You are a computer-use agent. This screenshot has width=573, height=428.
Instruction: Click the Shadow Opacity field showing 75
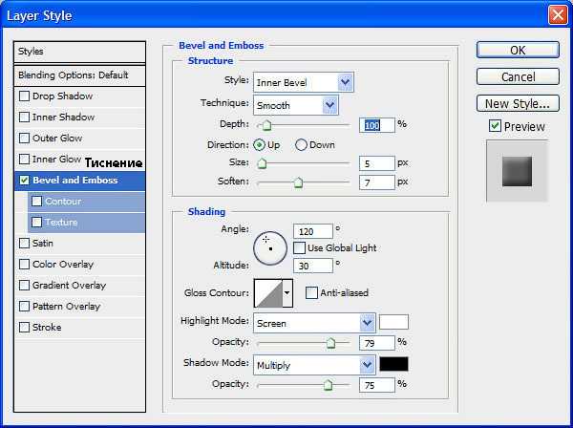[x=377, y=385]
